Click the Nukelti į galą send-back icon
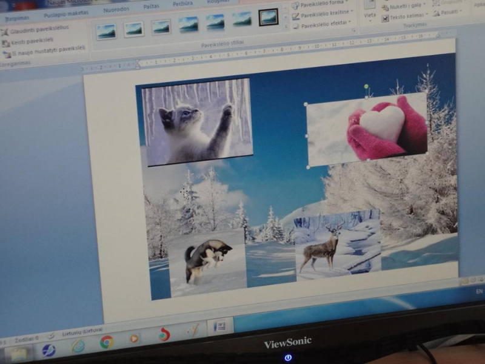The width and height of the screenshot is (485, 364). click(x=385, y=8)
